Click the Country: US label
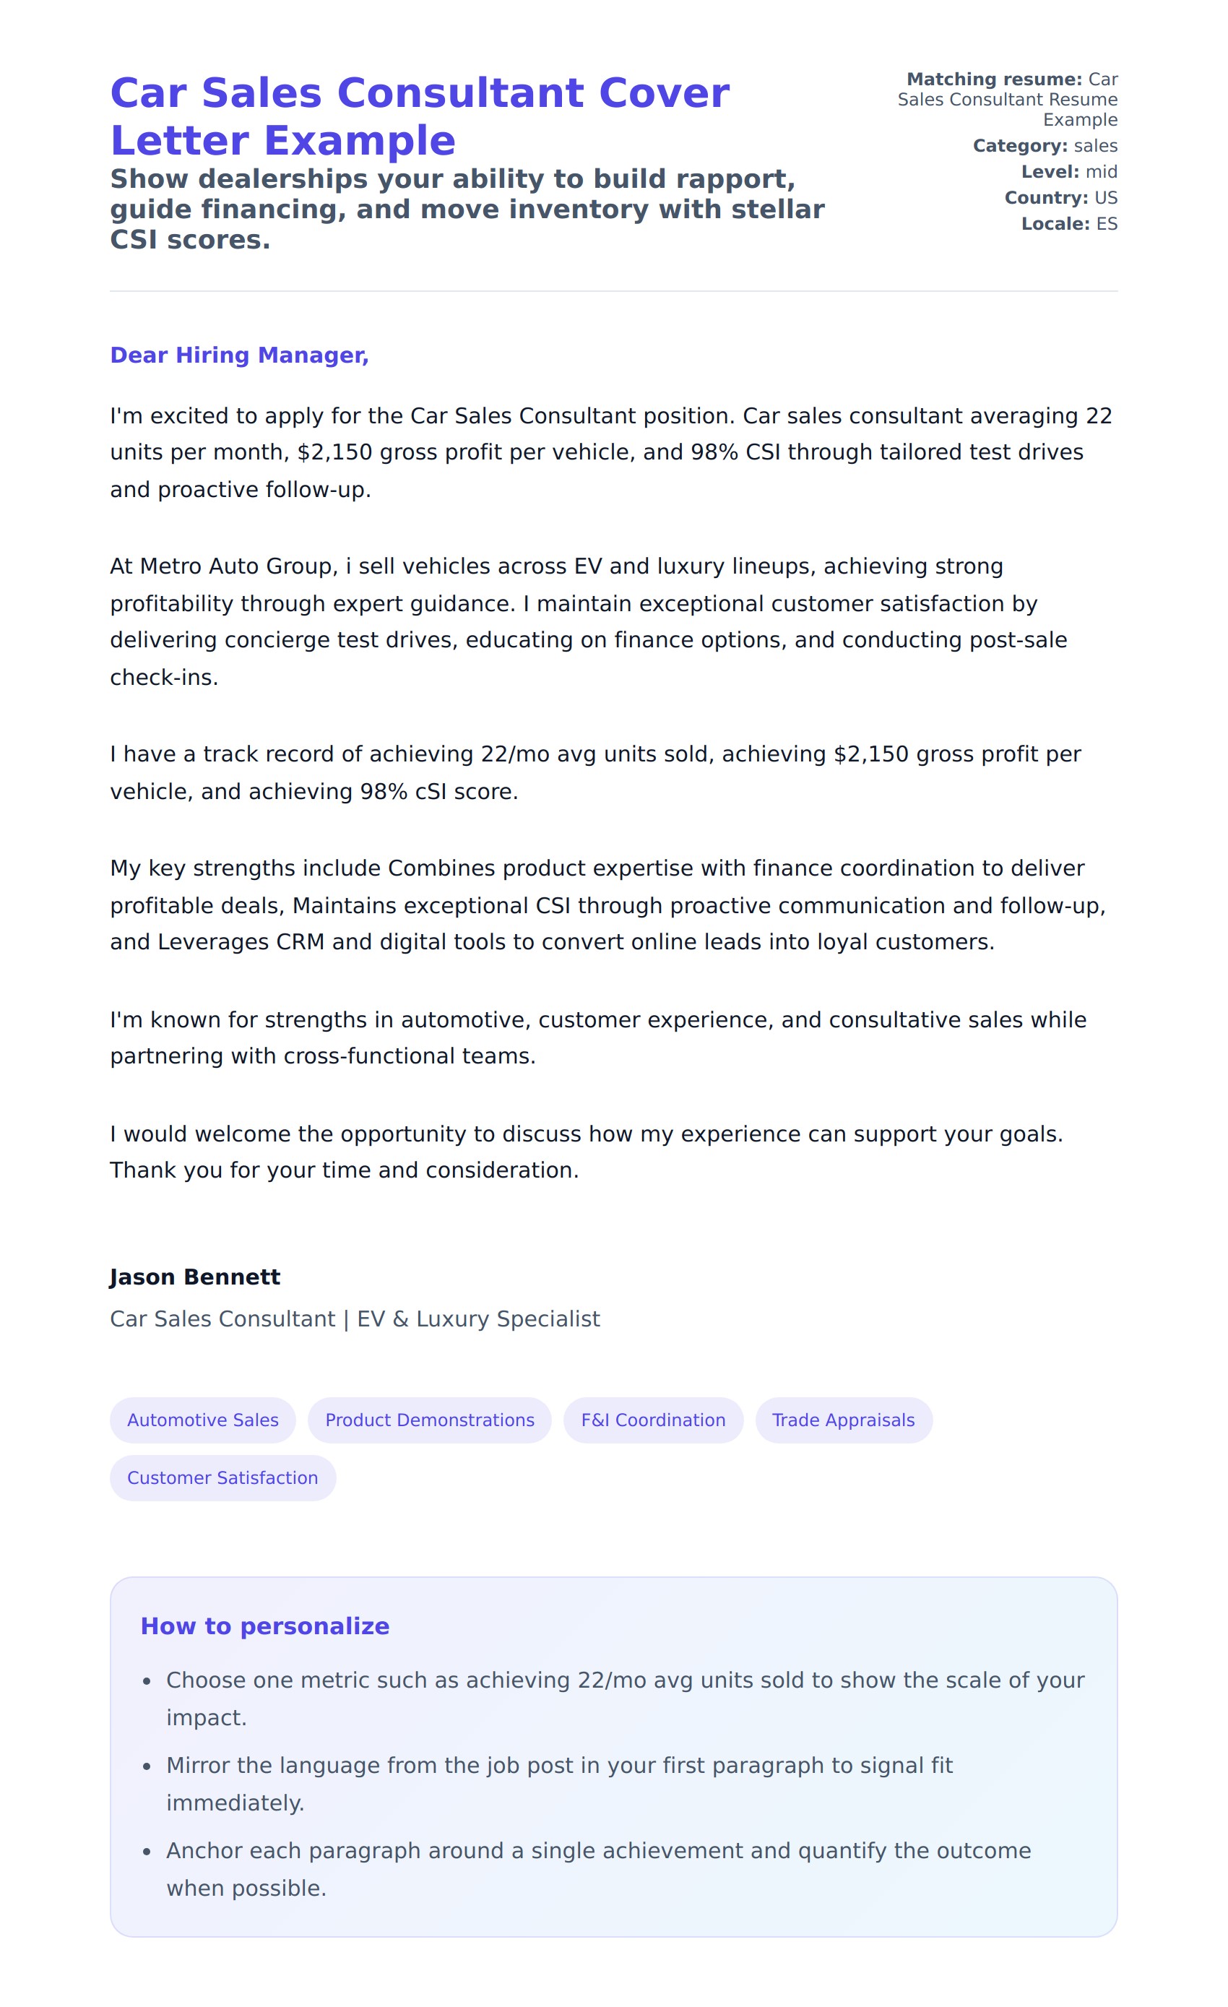The height and width of the screenshot is (2007, 1228). point(1060,198)
